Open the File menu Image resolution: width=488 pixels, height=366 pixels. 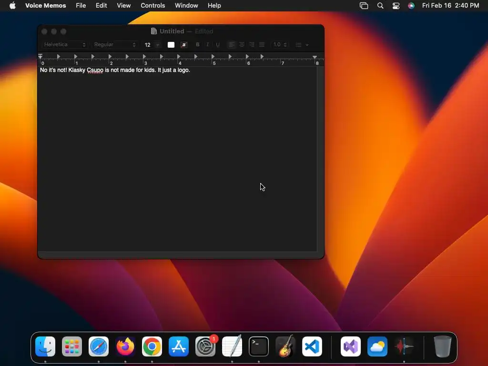point(81,5)
